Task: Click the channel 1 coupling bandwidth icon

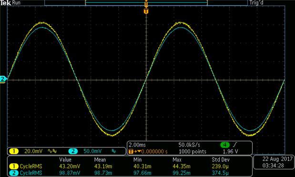Action: (x=52, y=151)
